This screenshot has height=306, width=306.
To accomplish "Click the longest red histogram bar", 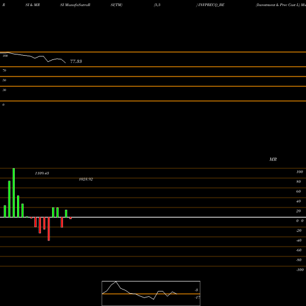I will pos(49,229).
